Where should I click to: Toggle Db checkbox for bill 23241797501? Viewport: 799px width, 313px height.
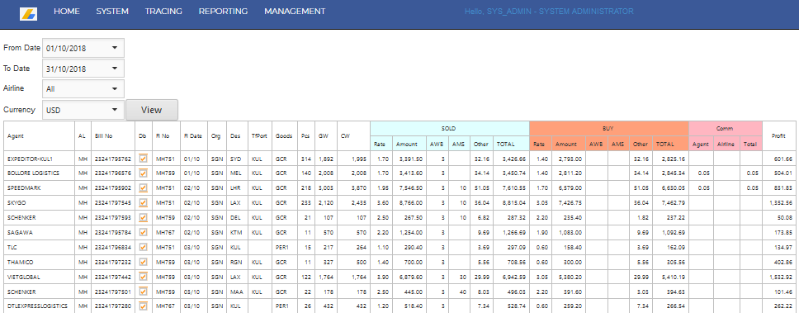pos(143,291)
